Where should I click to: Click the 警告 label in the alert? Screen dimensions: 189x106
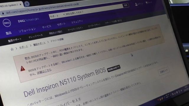click(x=27, y=58)
